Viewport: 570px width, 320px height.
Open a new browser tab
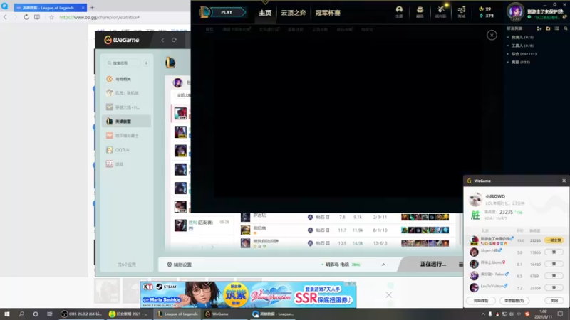pyautogui.click(x=93, y=7)
